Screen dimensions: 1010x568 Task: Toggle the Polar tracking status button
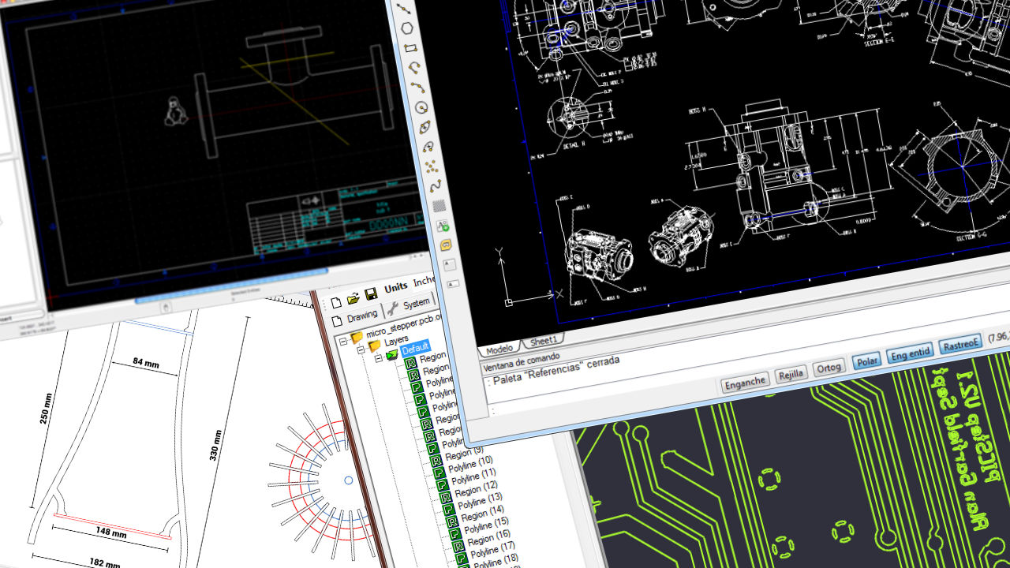tap(866, 362)
